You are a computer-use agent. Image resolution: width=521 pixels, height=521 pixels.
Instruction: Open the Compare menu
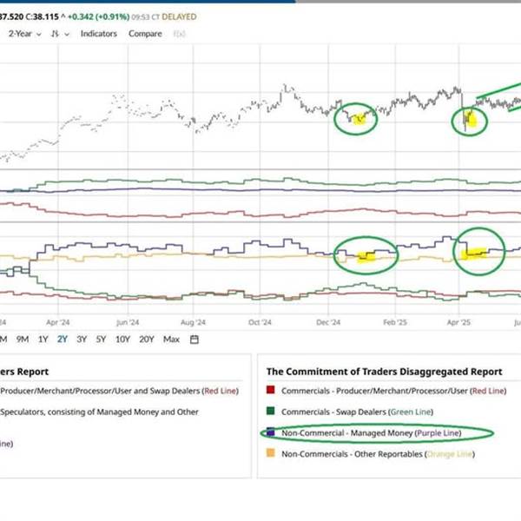coord(145,34)
